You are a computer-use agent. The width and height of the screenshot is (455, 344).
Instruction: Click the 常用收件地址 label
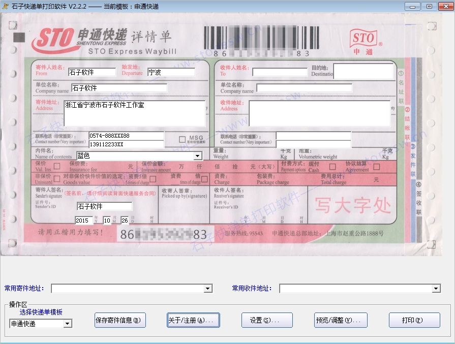coord(252,288)
